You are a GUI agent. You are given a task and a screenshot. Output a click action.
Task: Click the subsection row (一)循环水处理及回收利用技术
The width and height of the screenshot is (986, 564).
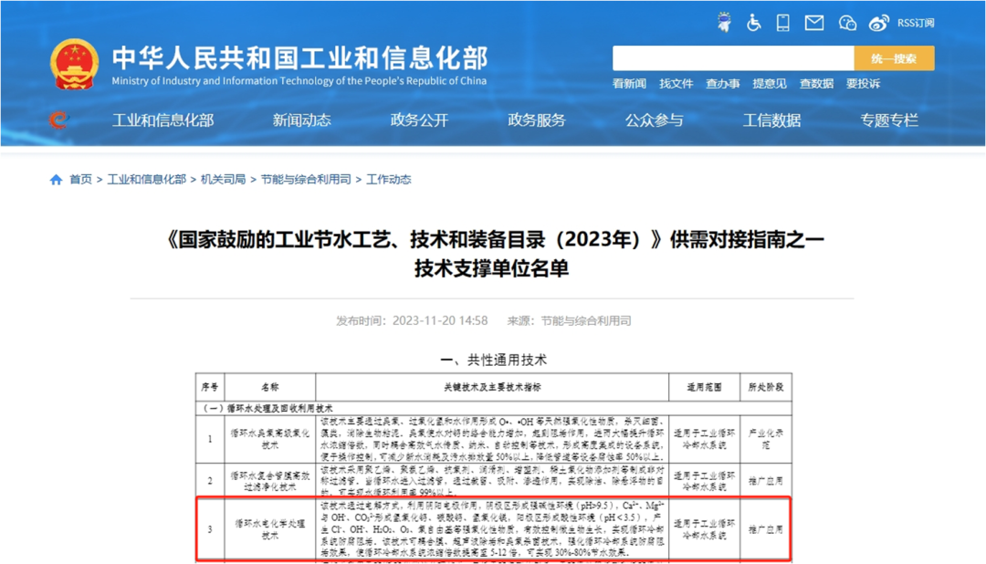click(494, 408)
